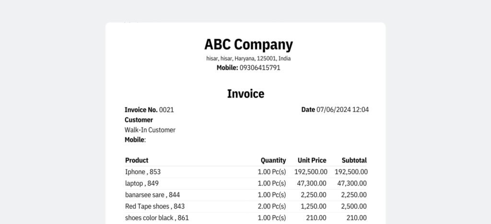Click the Product column header

pyautogui.click(x=137, y=160)
